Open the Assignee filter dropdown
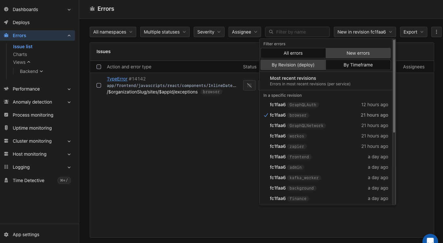 tap(245, 32)
